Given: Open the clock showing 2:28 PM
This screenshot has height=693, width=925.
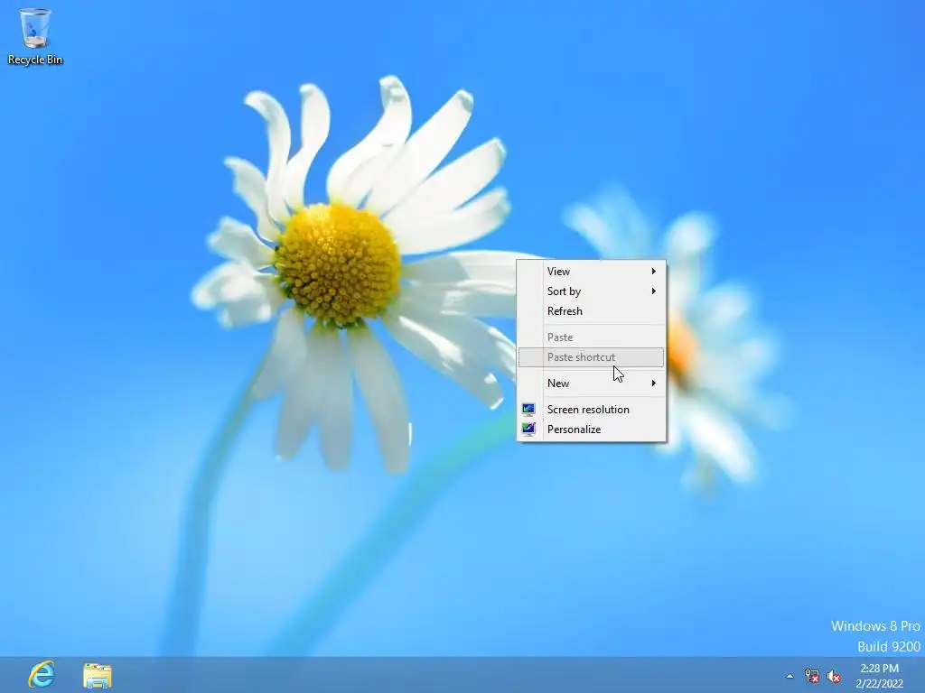Looking at the screenshot, I should [x=880, y=675].
